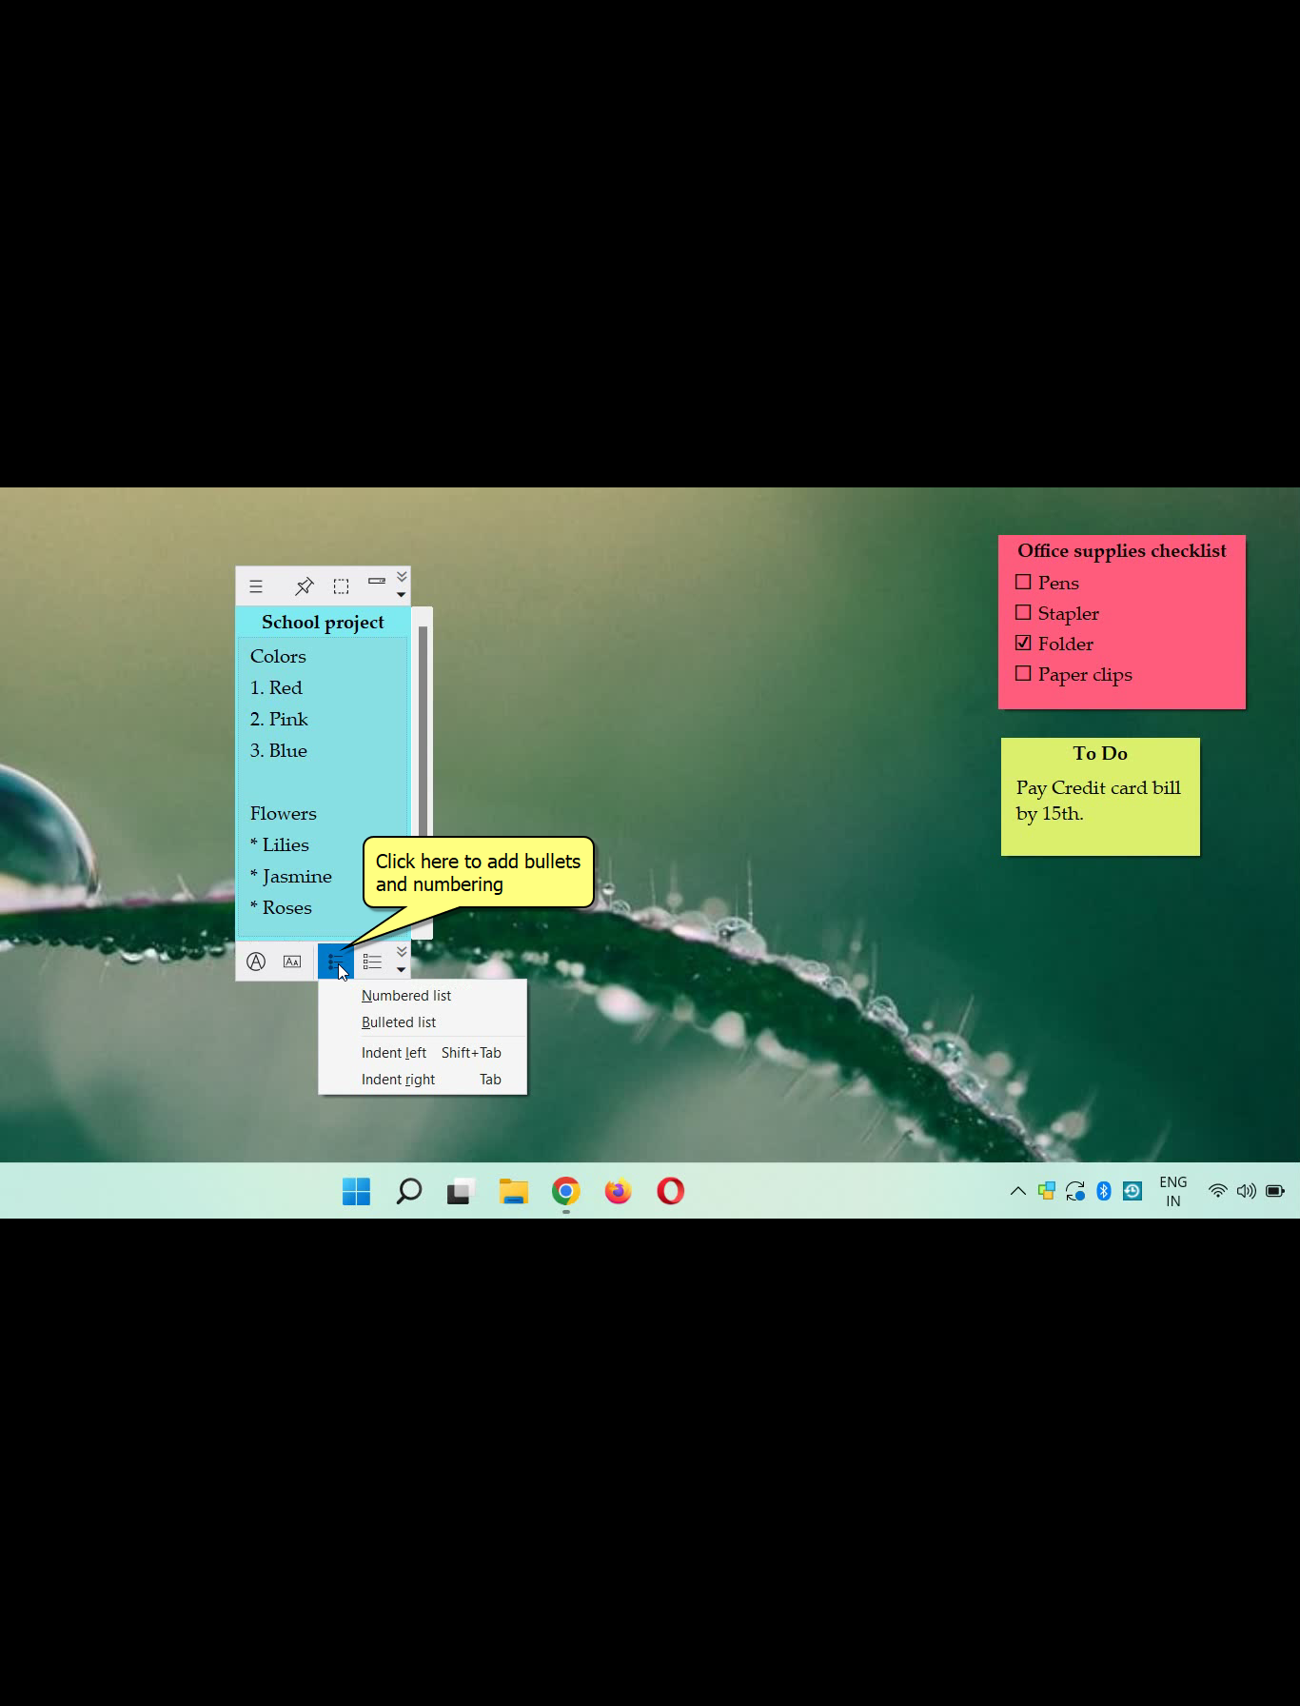The height and width of the screenshot is (1706, 1300).
Task: Click the backup clock tray icon
Action: point(1132,1191)
